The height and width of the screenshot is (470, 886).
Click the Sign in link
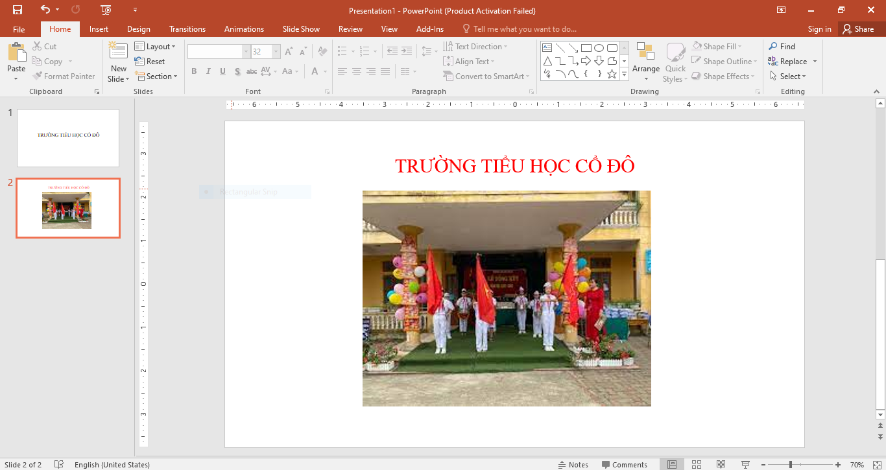click(819, 29)
